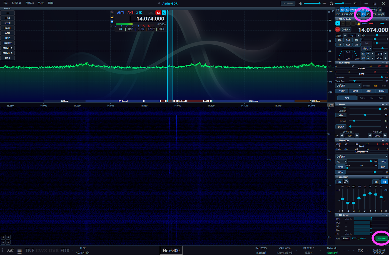Adjust the 2k equalizer band slider
389x255 pixels.
pyautogui.click(x=370, y=200)
